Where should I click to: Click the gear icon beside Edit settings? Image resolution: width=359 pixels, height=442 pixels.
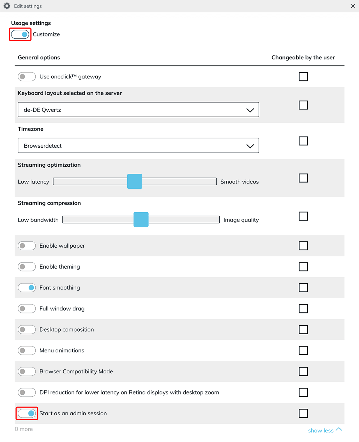point(7,6)
